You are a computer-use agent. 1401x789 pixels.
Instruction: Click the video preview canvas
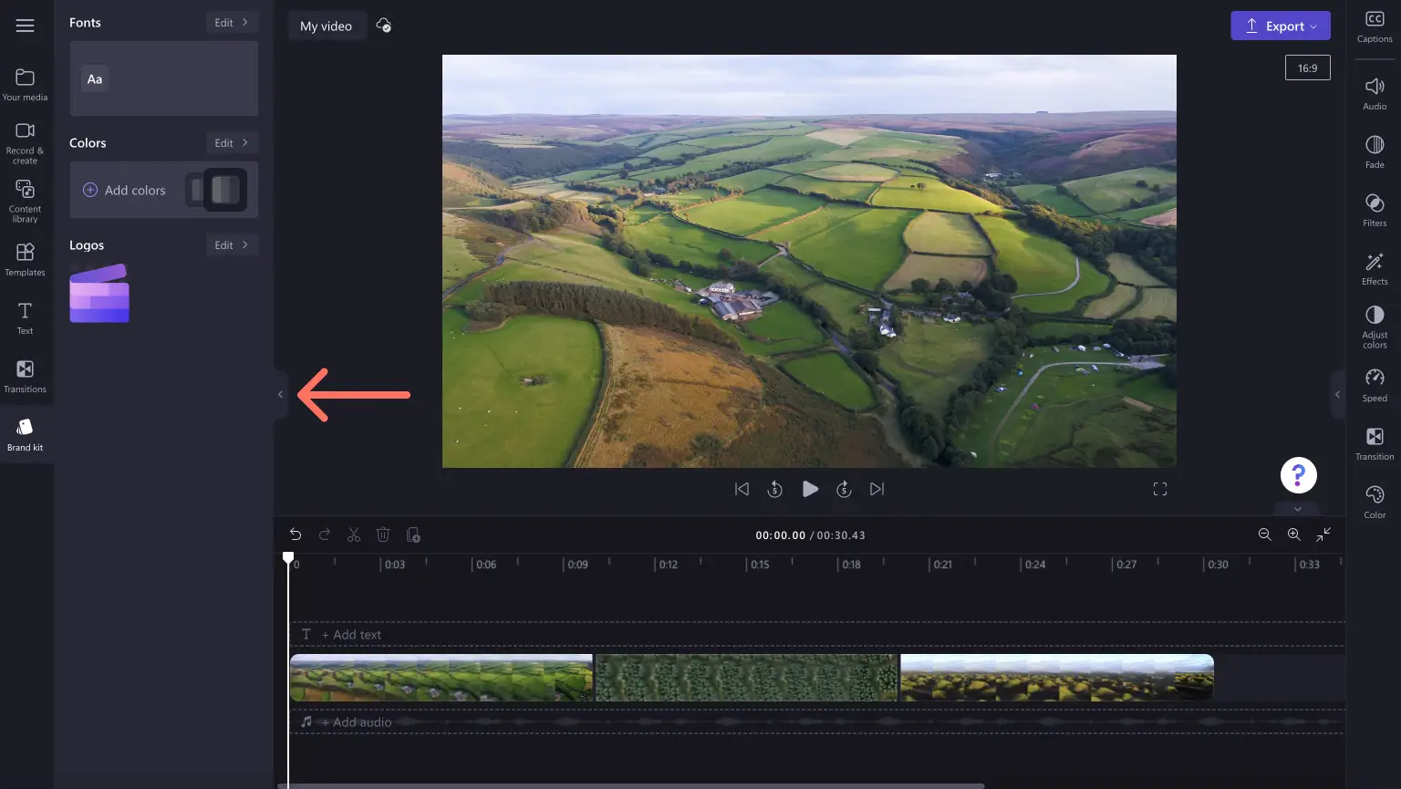(809, 261)
